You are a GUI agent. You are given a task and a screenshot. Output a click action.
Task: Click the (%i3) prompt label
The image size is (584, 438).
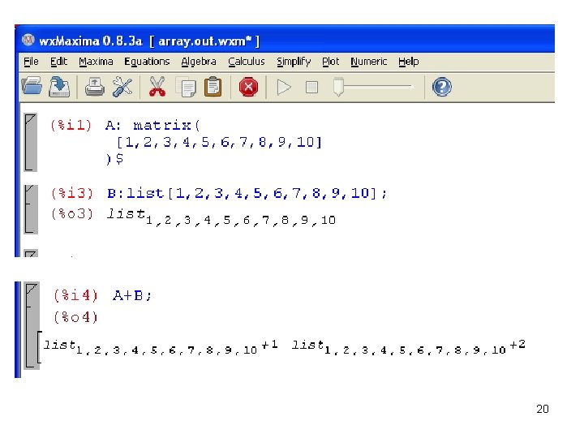[x=72, y=193]
